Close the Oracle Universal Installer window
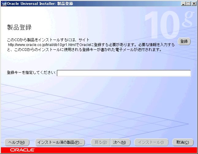The image size is (198, 154). pyautogui.click(x=194, y=4)
